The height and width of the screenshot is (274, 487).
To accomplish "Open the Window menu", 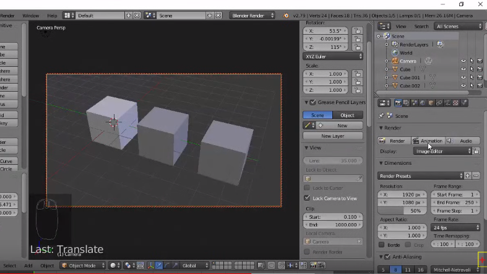I will (x=30, y=15).
